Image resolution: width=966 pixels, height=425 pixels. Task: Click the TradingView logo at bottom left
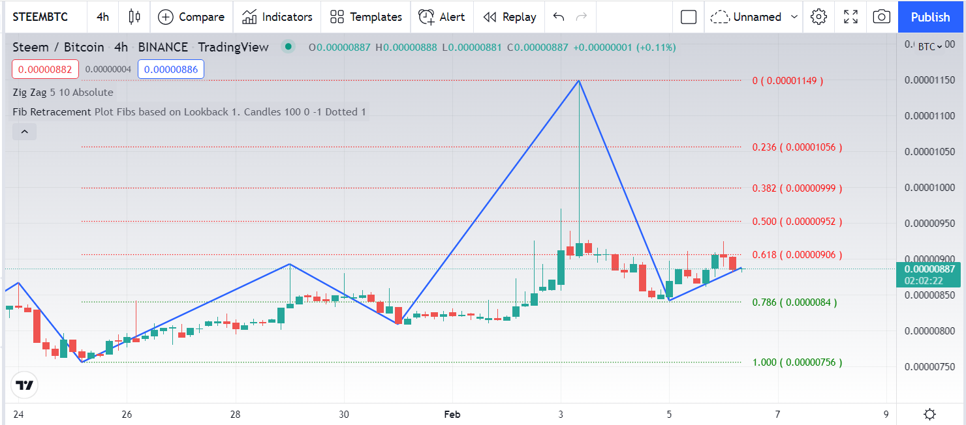pyautogui.click(x=25, y=385)
